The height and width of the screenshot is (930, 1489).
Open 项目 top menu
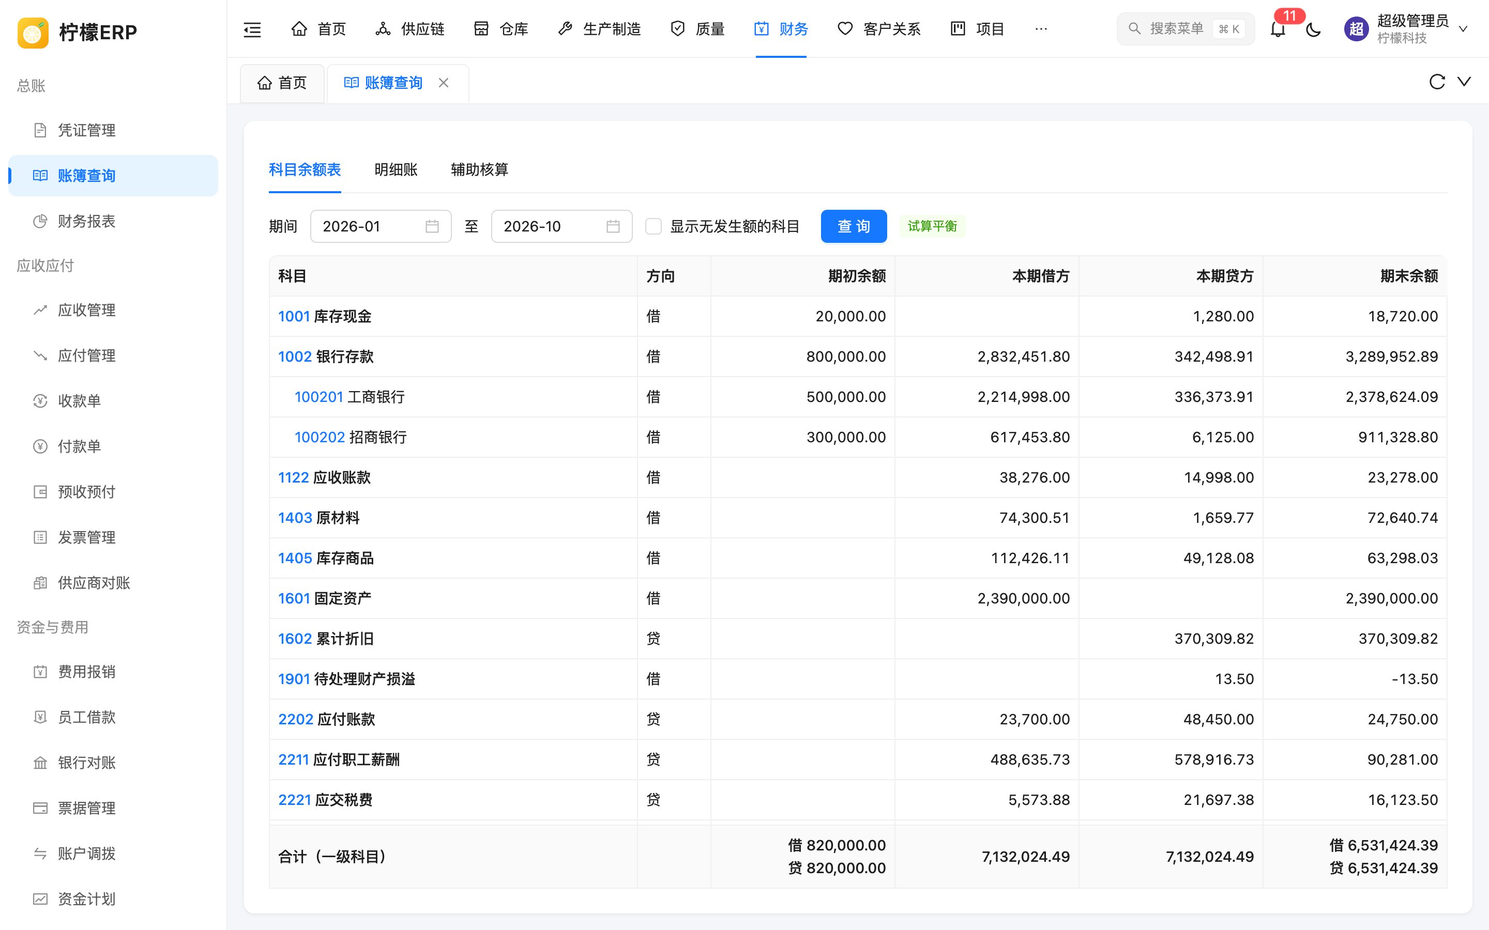tap(977, 29)
